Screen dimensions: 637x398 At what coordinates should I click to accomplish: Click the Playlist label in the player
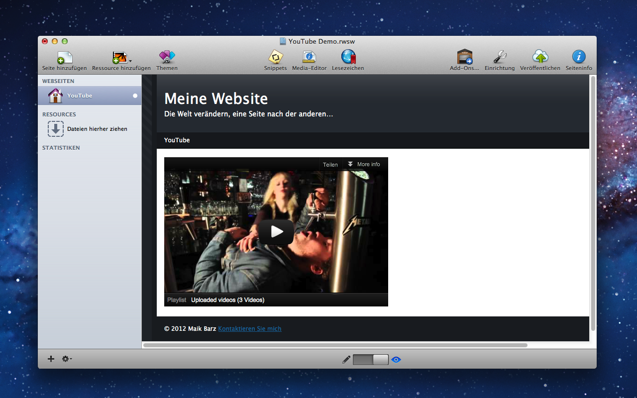[177, 300]
